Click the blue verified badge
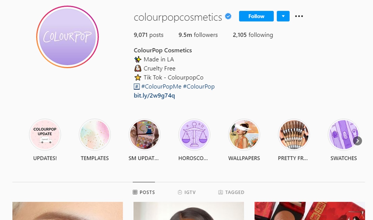 pyautogui.click(x=228, y=16)
